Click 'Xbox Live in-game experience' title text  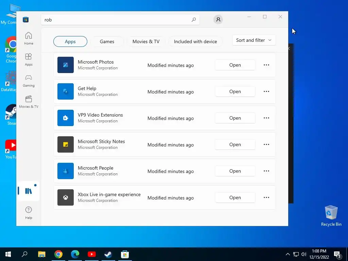pos(109,194)
